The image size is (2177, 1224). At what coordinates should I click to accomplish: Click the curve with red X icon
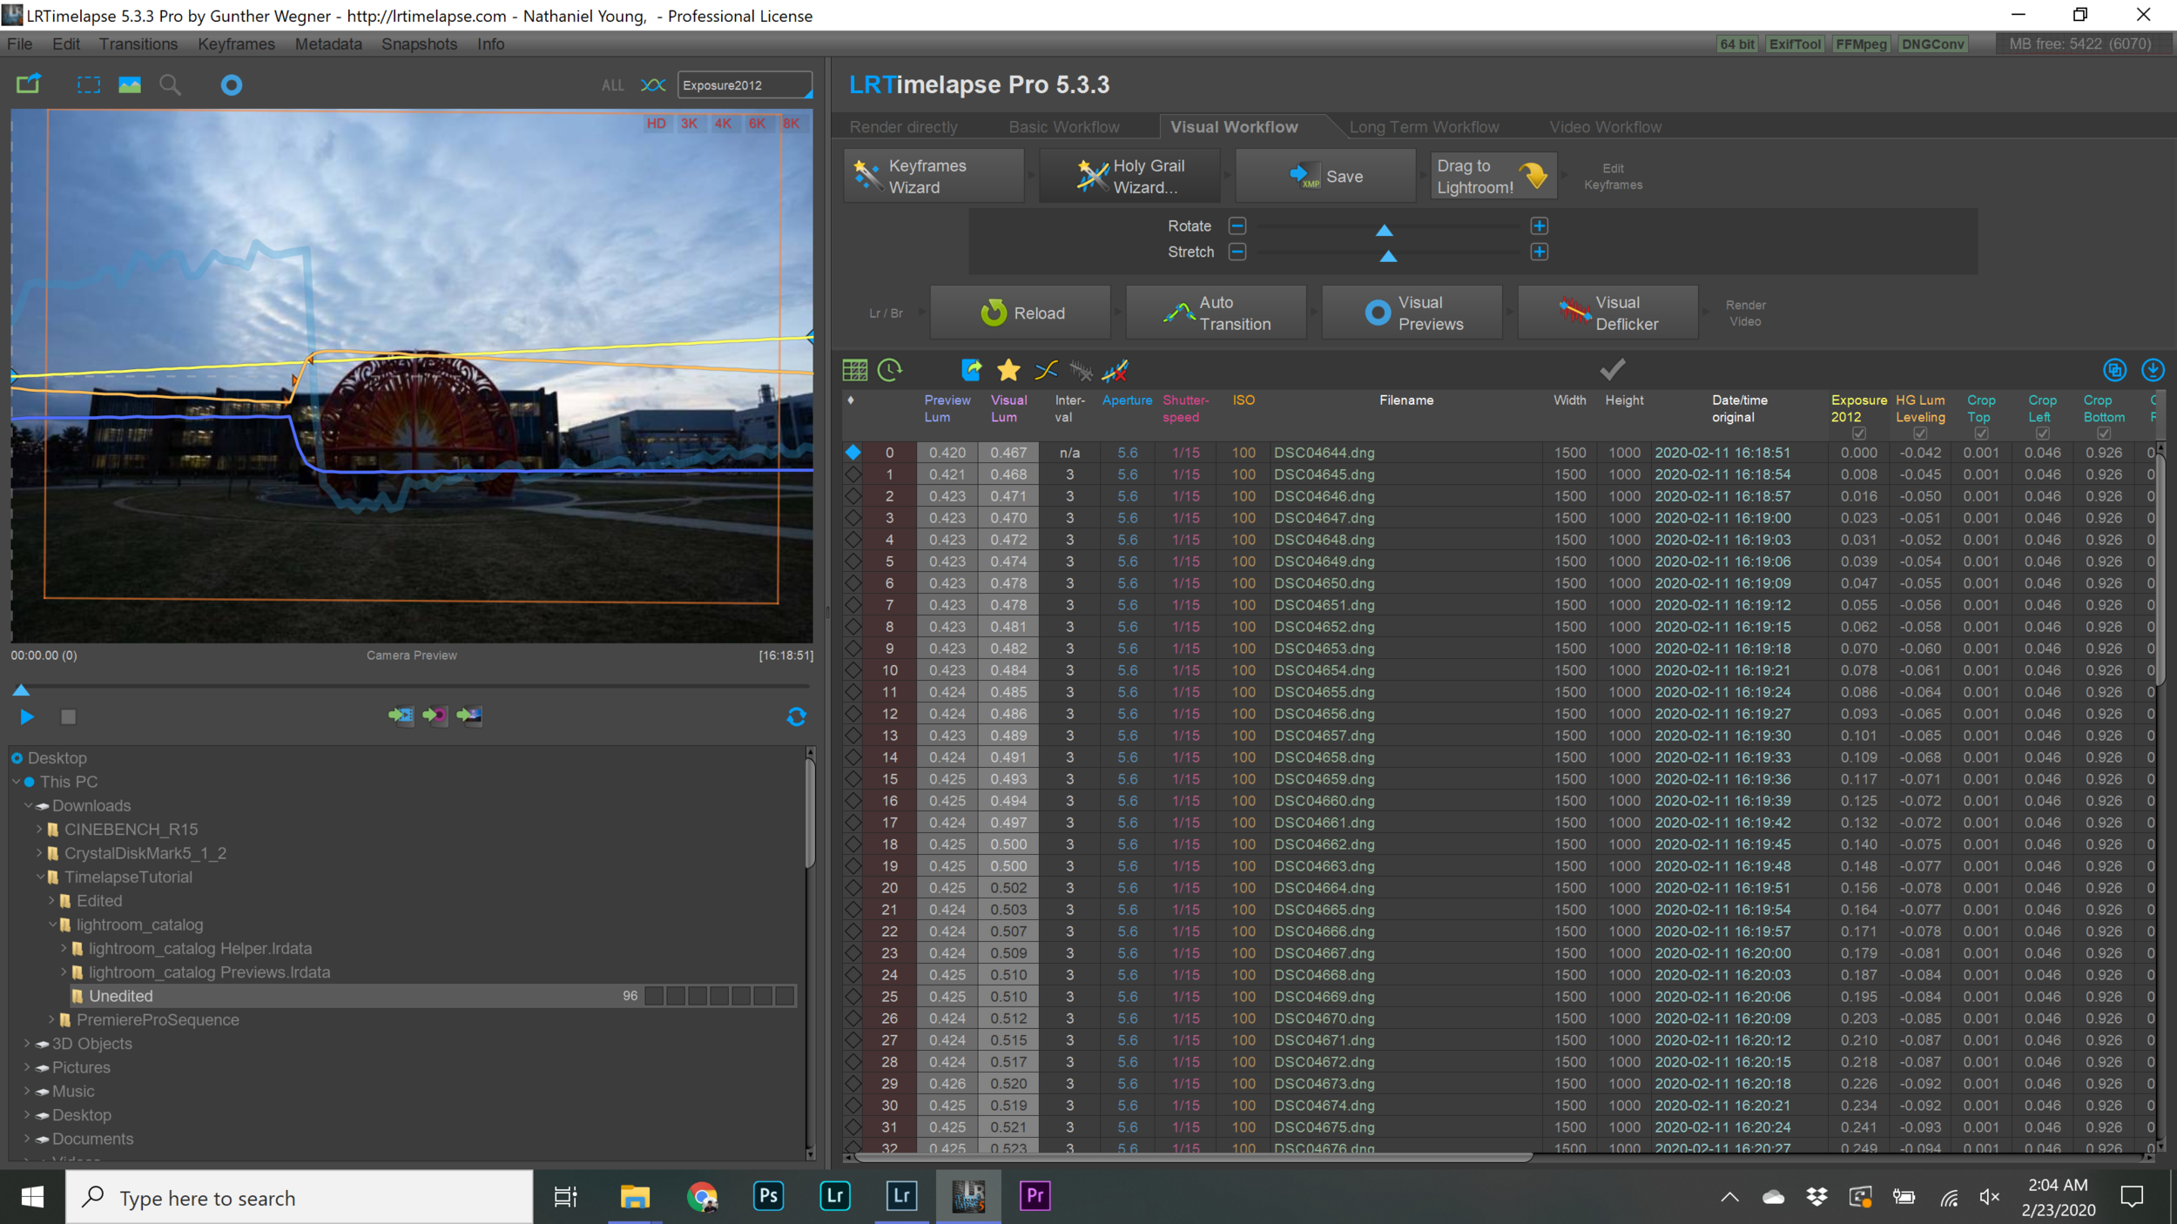[x=1115, y=371]
